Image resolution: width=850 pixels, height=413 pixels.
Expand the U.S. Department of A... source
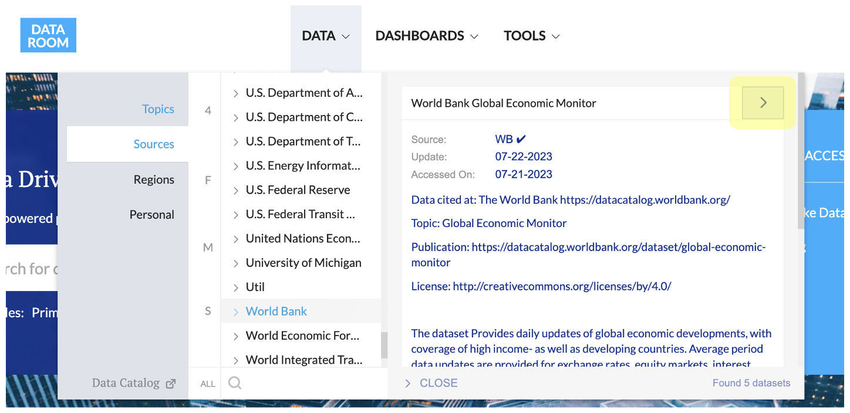pos(235,93)
